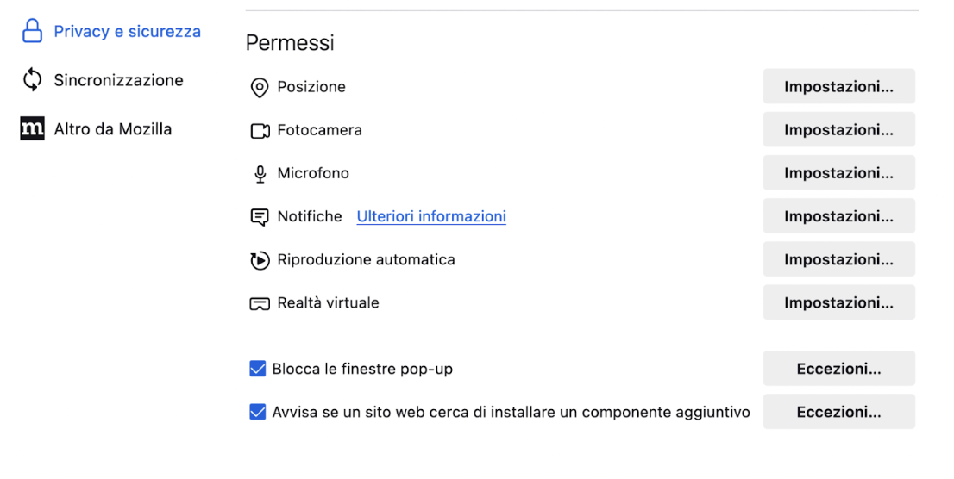The image size is (954, 479).
Task: Select Altro da Mozilla in sidebar
Action: 112,129
